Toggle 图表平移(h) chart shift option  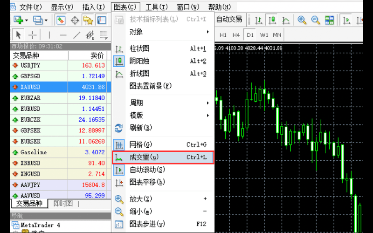click(163, 182)
